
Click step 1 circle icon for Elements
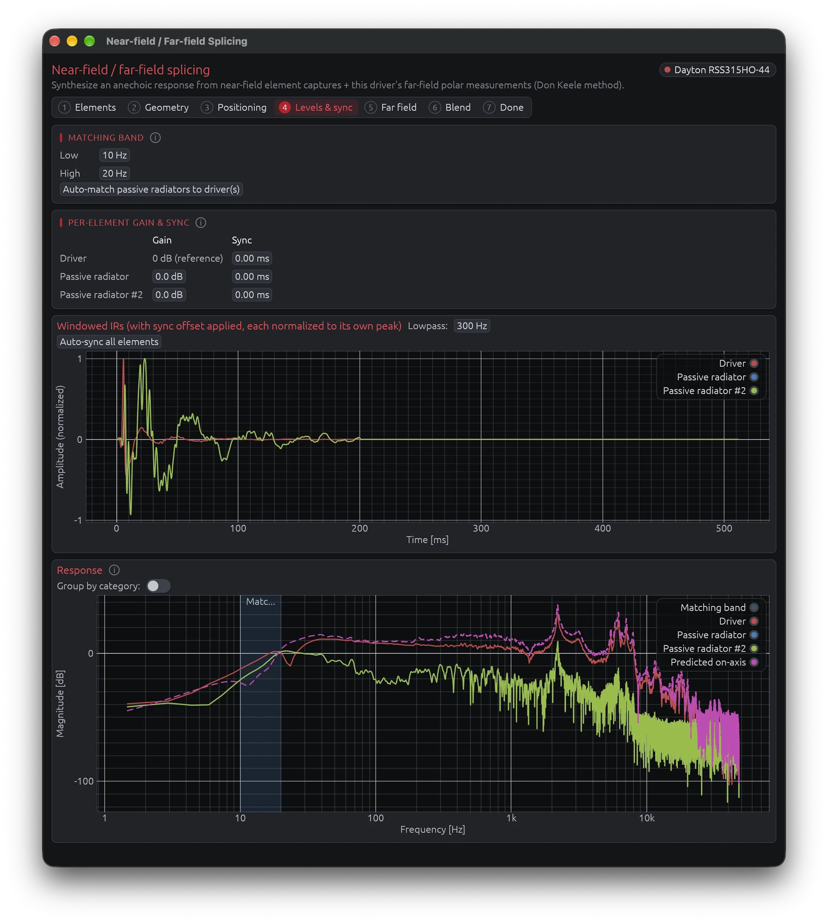coord(64,108)
